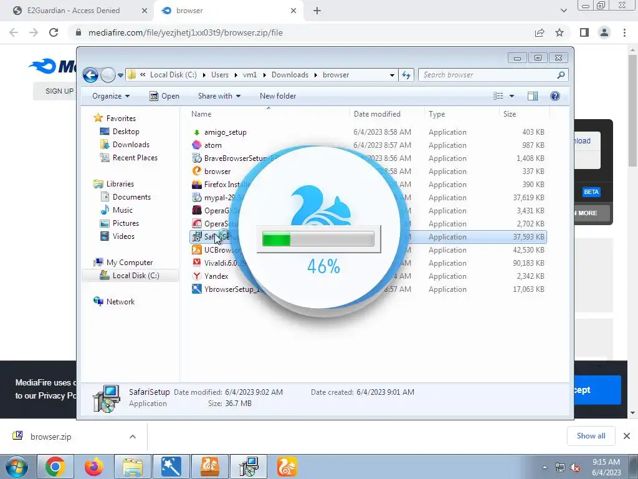Toggle the preview pane icon

coord(533,96)
